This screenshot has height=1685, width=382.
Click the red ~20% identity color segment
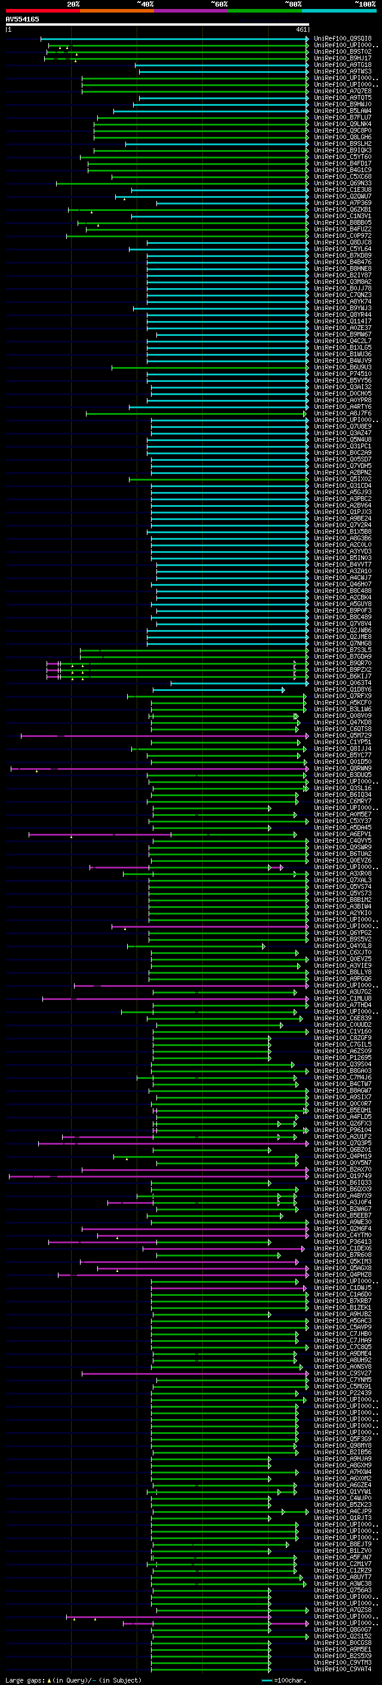point(42,11)
